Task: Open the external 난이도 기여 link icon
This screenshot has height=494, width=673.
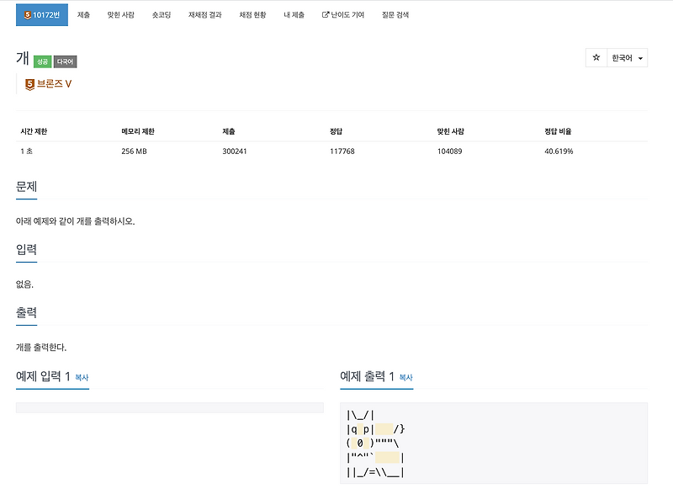Action: click(x=325, y=14)
